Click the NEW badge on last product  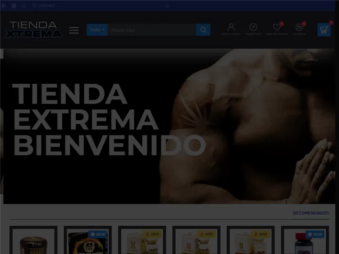click(315, 233)
